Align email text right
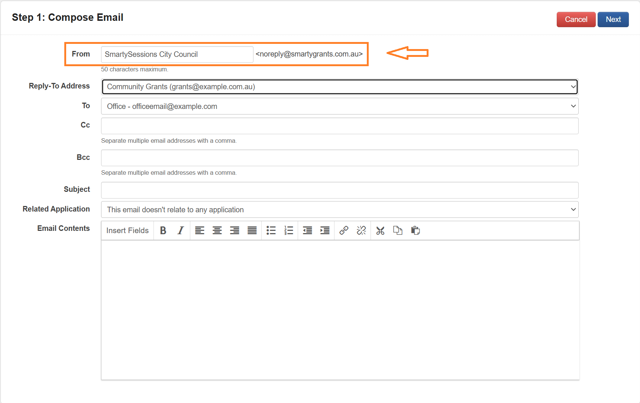Screen dimensions: 640x403 [235, 230]
